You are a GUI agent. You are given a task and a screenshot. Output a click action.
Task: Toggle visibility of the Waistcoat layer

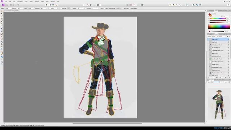click(x=228, y=70)
